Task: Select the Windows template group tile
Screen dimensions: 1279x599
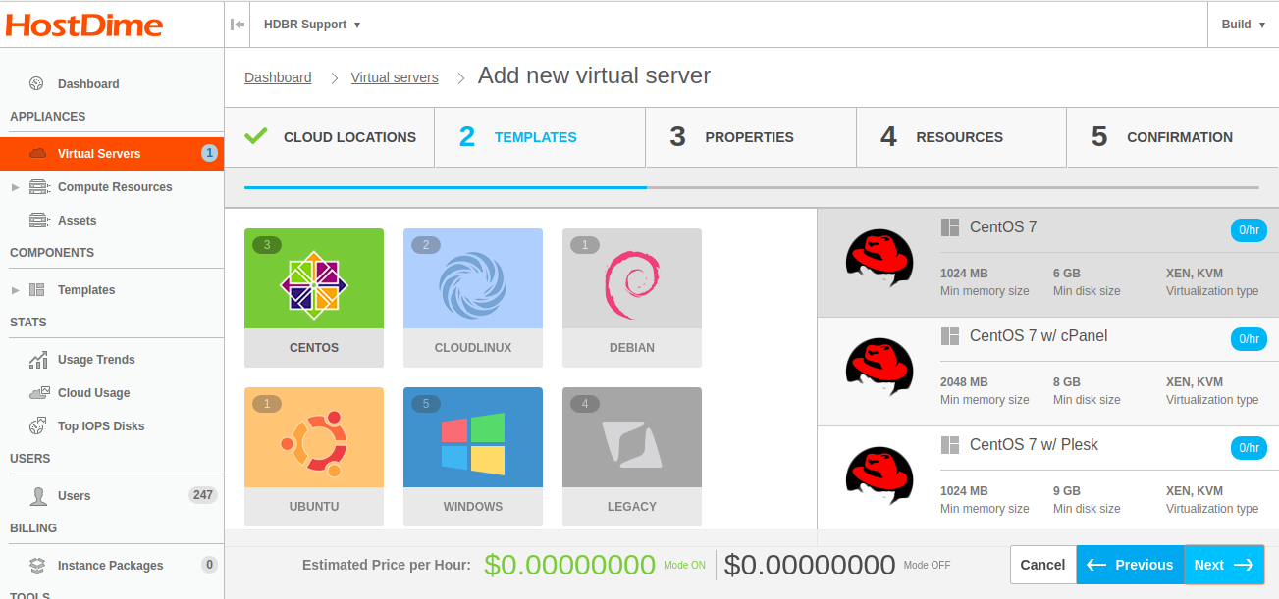Action: pos(473,457)
